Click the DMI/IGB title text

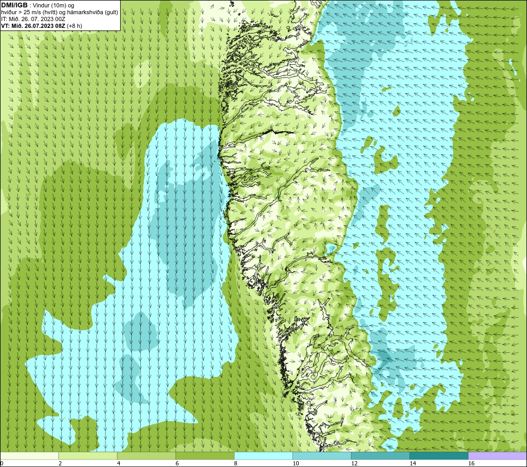[14, 5]
